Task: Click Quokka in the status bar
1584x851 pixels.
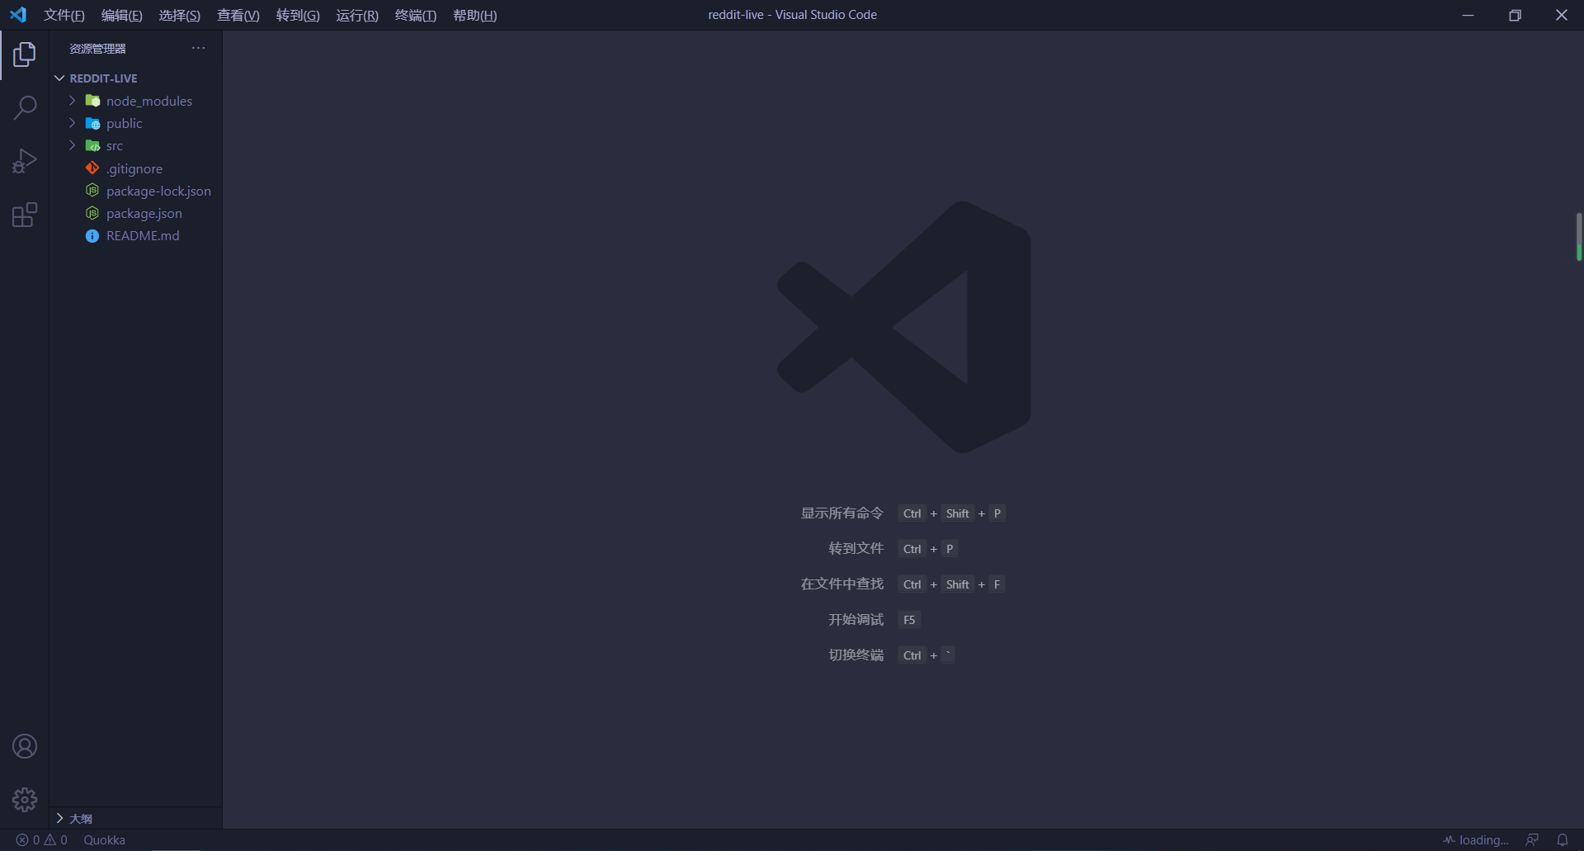Action: pos(105,840)
